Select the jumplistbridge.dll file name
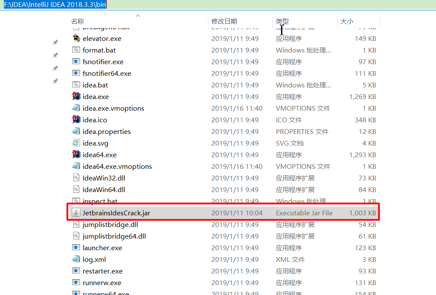Image resolution: width=436 pixels, height=295 pixels. click(x=110, y=225)
